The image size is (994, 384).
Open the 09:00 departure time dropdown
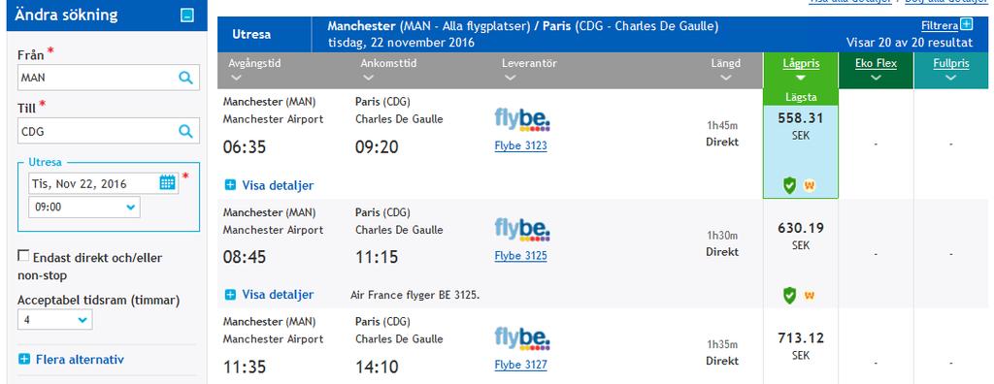click(84, 207)
